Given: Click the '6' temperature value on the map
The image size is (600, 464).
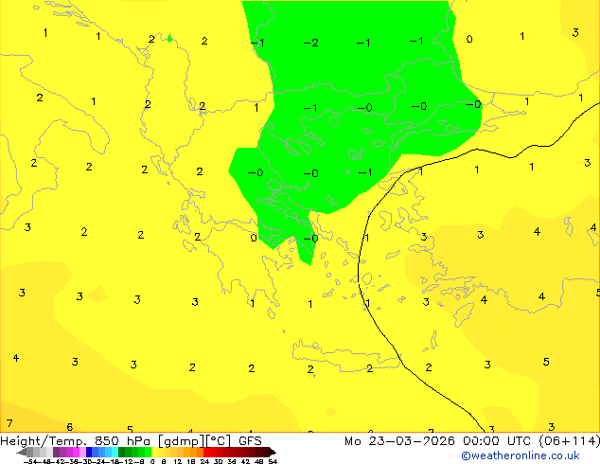Looking at the screenshot, I should click(70, 426).
